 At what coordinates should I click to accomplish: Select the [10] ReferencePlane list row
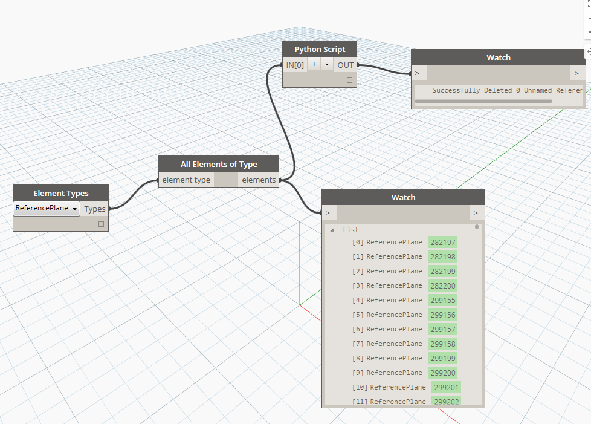pyautogui.click(x=406, y=388)
